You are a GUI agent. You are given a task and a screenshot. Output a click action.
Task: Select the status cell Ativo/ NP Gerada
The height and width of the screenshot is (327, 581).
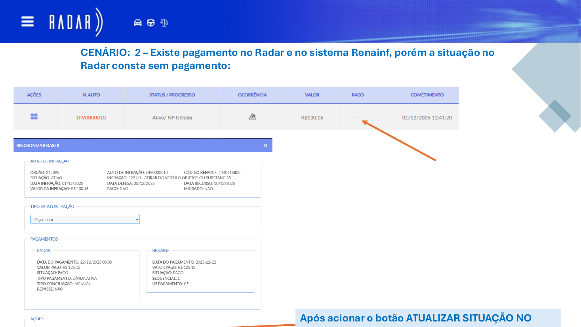point(172,118)
